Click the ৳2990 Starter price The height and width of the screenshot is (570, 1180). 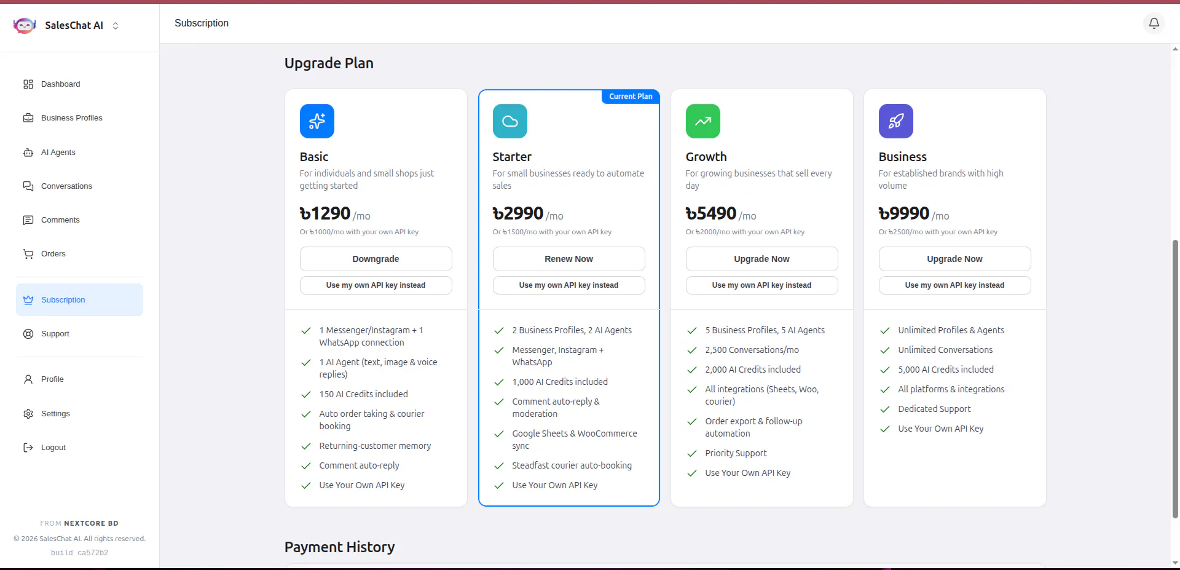click(x=518, y=213)
